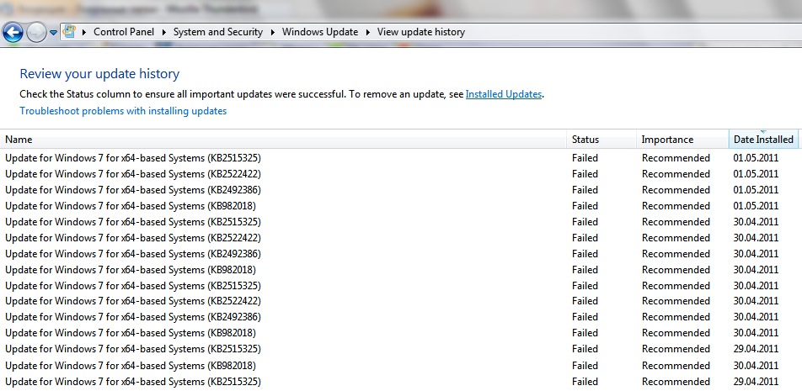802x391 pixels.
Task: Click Recommended in KB2492386 row dated 01.05.2011
Action: [676, 190]
